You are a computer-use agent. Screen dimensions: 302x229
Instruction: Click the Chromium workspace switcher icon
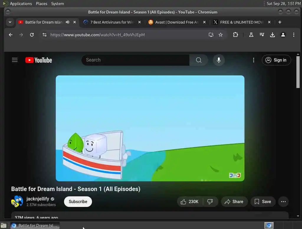269,225
